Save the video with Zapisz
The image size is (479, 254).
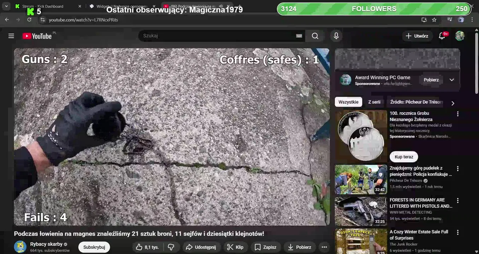[x=265, y=247]
